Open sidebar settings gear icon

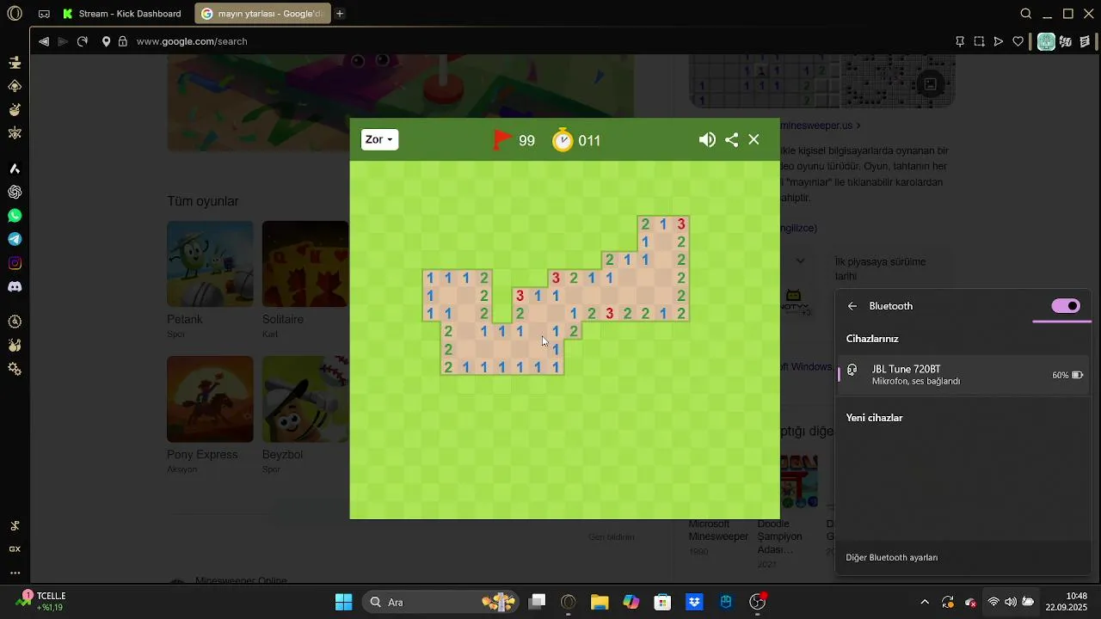coord(15,369)
